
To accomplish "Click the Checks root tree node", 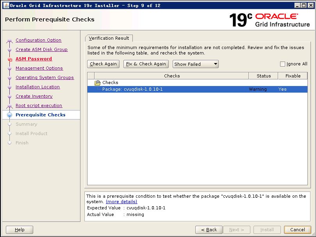I will pyautogui.click(x=110, y=83).
